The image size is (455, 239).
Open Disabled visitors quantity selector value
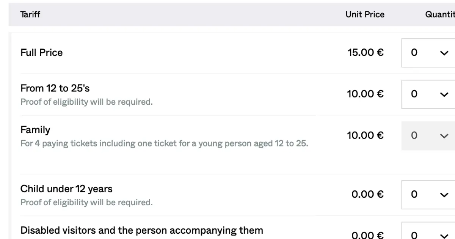coord(428,231)
